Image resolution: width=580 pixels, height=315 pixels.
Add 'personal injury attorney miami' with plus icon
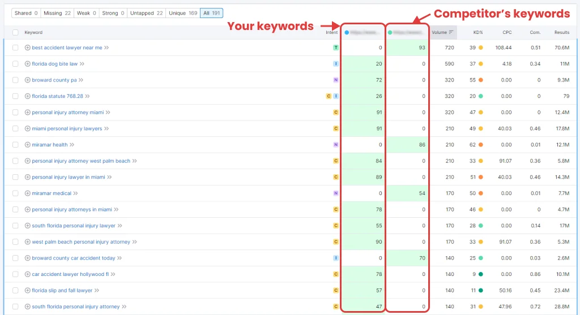27,113
